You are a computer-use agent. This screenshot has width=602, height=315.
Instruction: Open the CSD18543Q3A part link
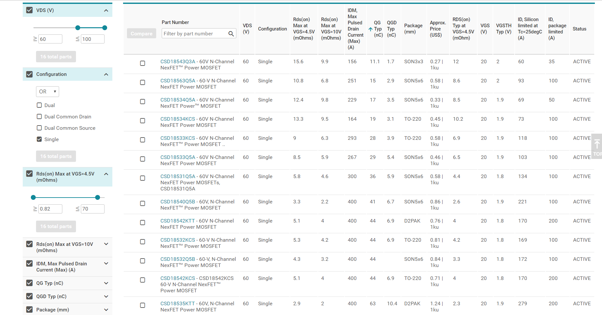178,61
